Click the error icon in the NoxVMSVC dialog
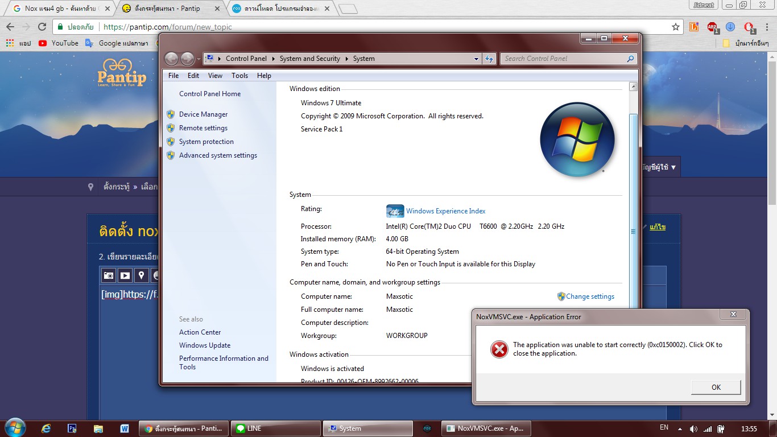Viewport: 777px width, 437px height. point(499,349)
